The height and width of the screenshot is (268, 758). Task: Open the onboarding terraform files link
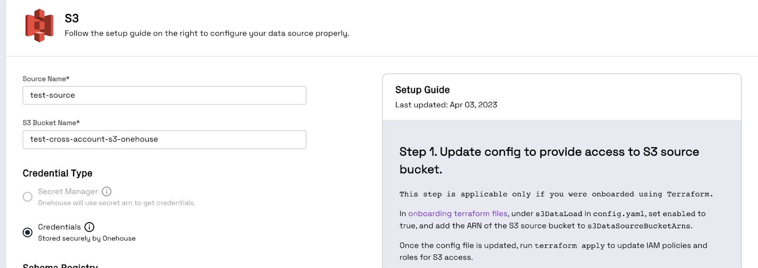click(458, 214)
